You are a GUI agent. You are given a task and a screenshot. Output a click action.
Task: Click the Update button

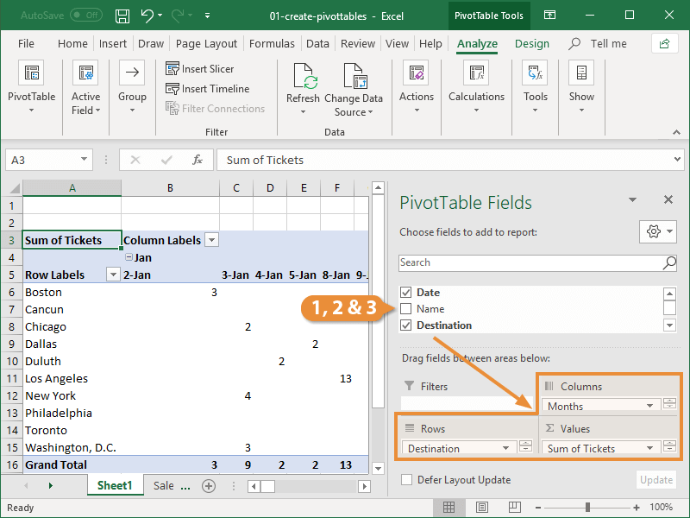click(x=656, y=480)
